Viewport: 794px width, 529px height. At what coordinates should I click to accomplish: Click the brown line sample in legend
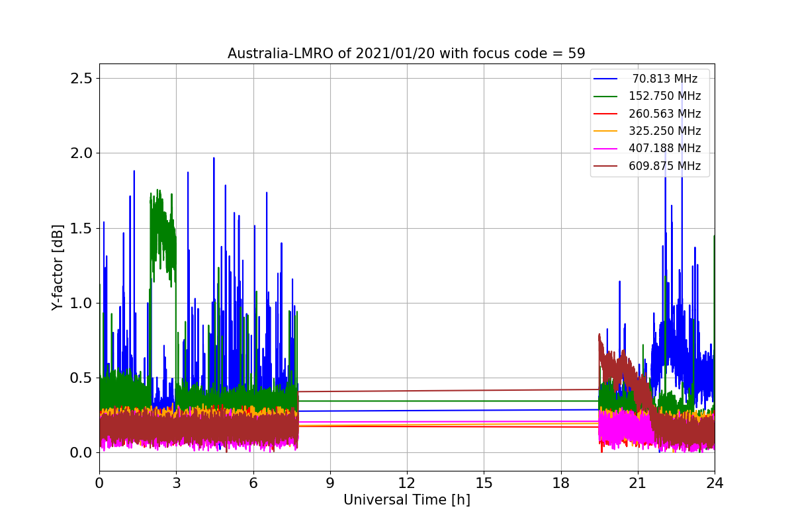[606, 166]
